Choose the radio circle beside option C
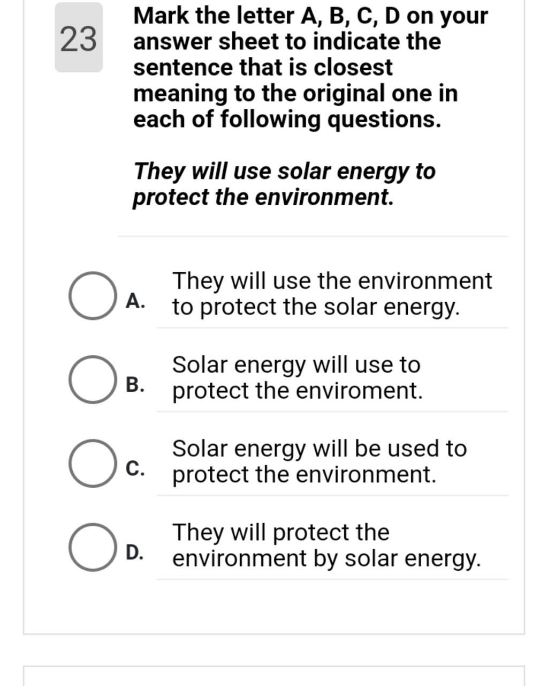This screenshot has height=686, width=548. (92, 464)
